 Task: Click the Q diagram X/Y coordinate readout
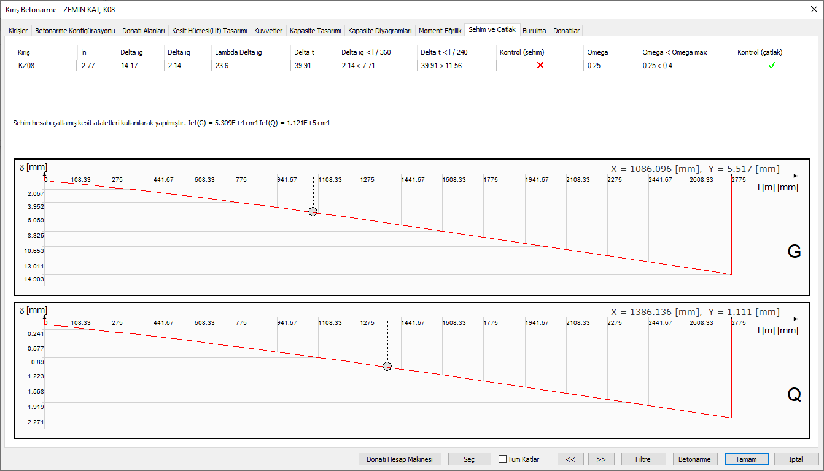tap(695, 312)
